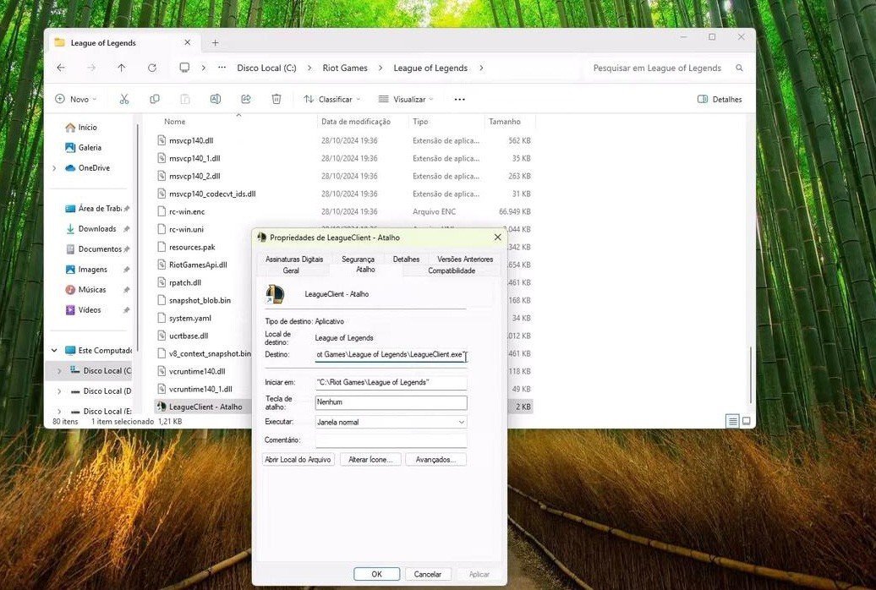
Task: Sort by the Tamanho column header
Action: [x=505, y=121]
